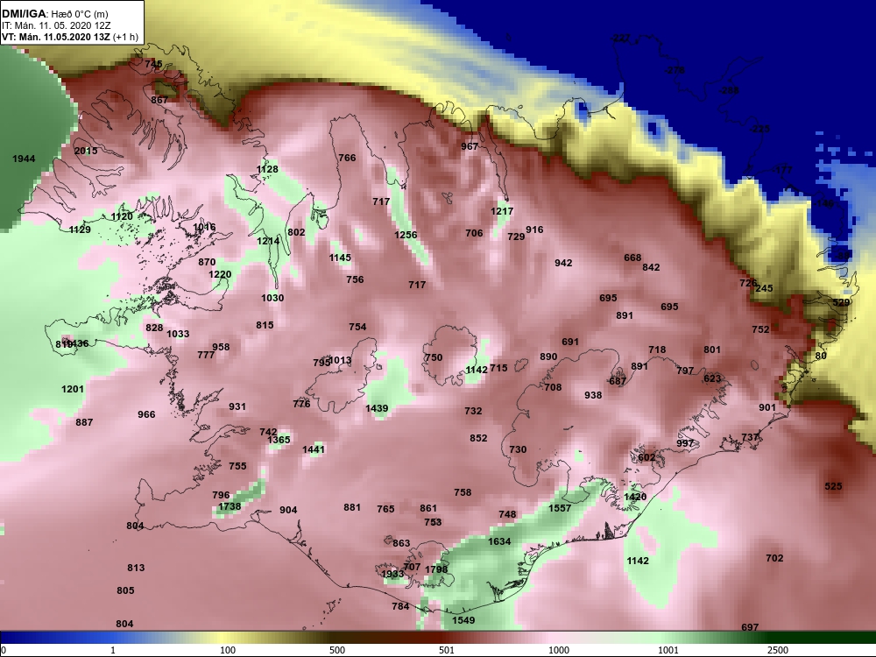Click the map value 802

pyautogui.click(x=296, y=232)
